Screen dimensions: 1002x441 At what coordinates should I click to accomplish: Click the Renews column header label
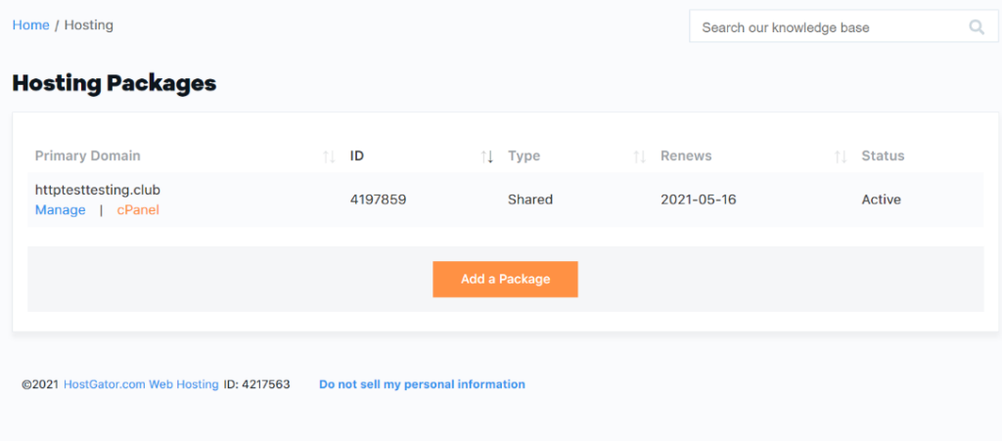(686, 156)
